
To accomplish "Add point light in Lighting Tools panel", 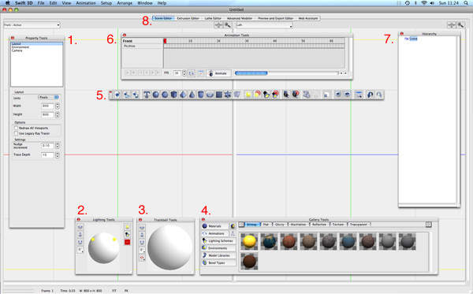I will 127,227.
